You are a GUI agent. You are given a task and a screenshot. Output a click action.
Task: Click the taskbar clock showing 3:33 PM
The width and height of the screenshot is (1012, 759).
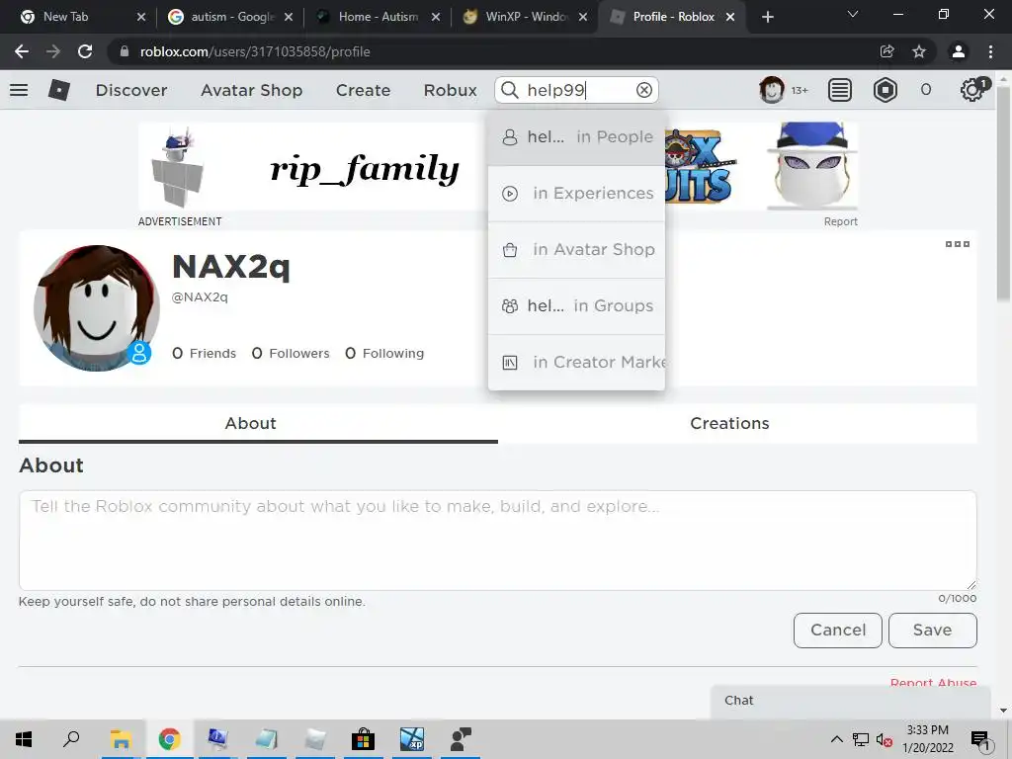click(927, 739)
